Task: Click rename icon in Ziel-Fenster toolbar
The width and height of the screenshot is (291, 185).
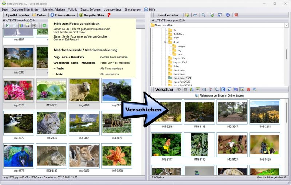Action: click(195, 15)
